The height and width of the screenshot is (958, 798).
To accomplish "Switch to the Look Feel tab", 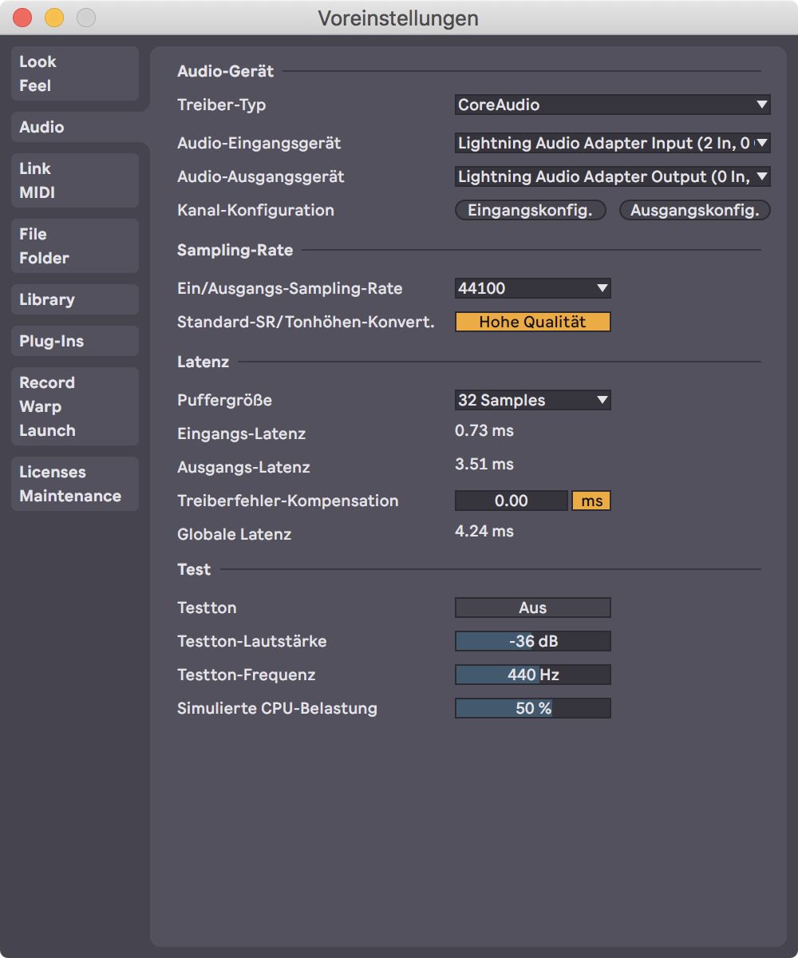I will (x=74, y=73).
